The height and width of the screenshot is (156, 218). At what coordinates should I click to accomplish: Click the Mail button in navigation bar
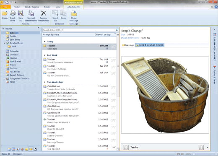9,149
